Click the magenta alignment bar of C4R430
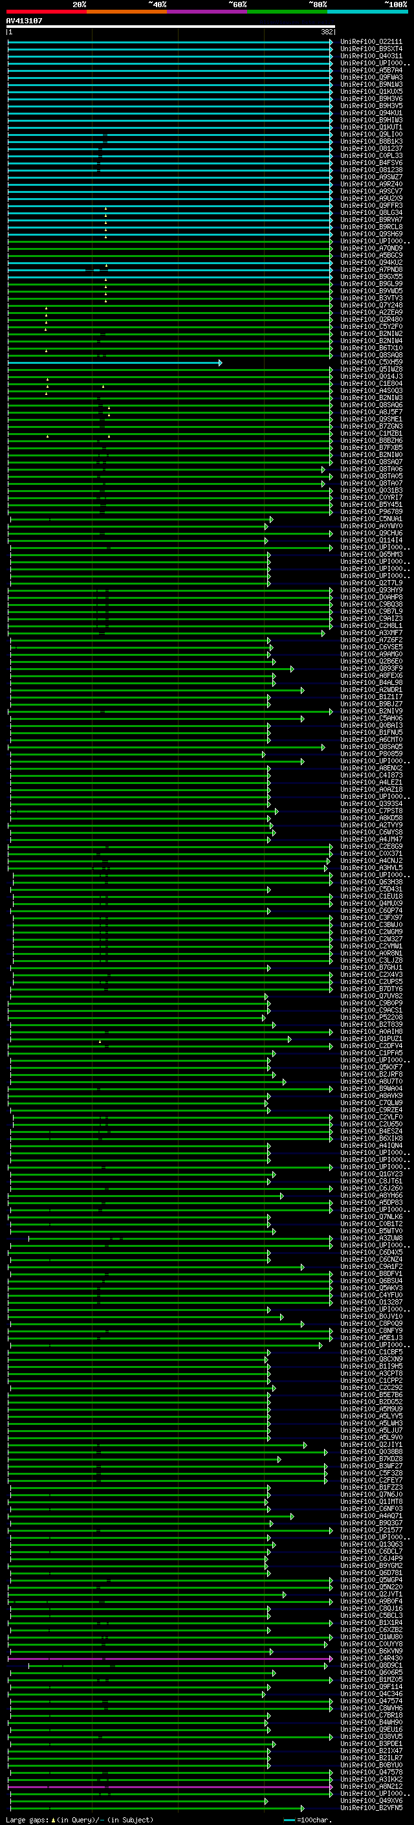The width and height of the screenshot is (414, 1825). tap(170, 1659)
